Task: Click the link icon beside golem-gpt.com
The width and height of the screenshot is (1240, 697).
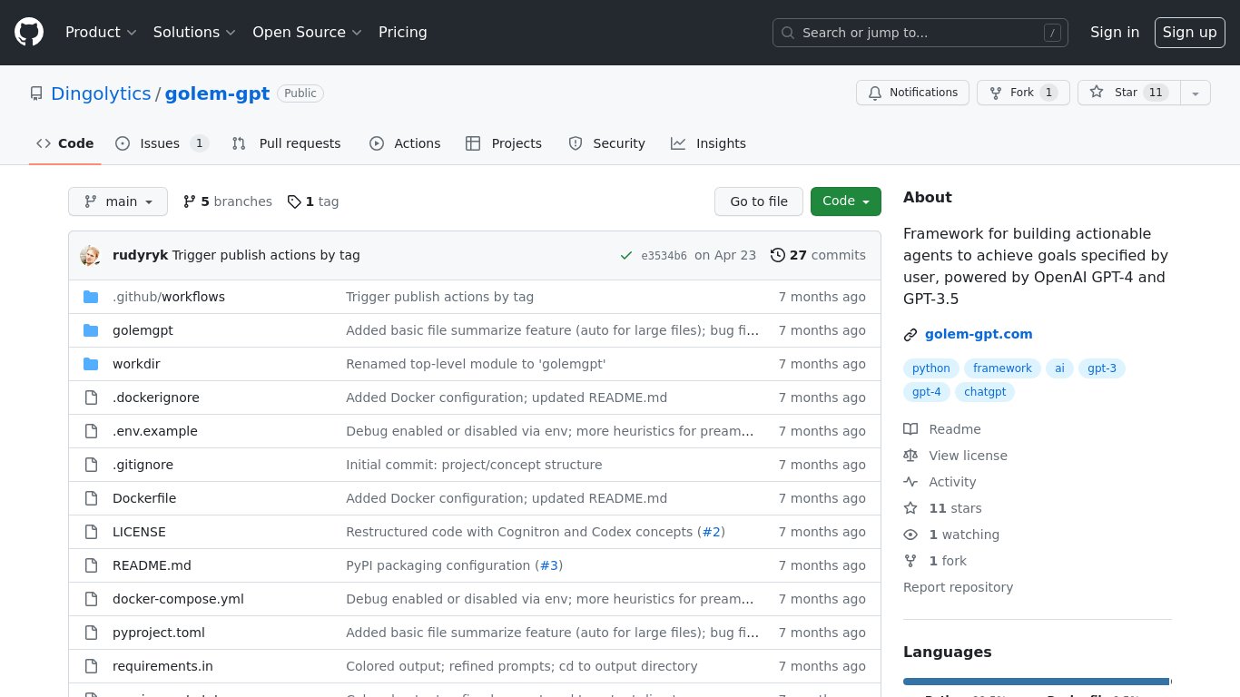Action: (910, 335)
